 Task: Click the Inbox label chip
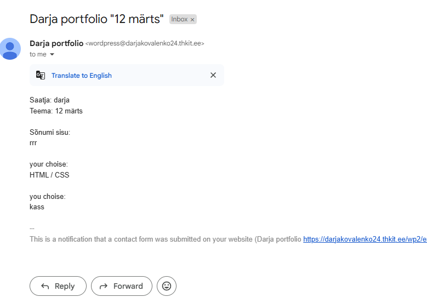179,19
